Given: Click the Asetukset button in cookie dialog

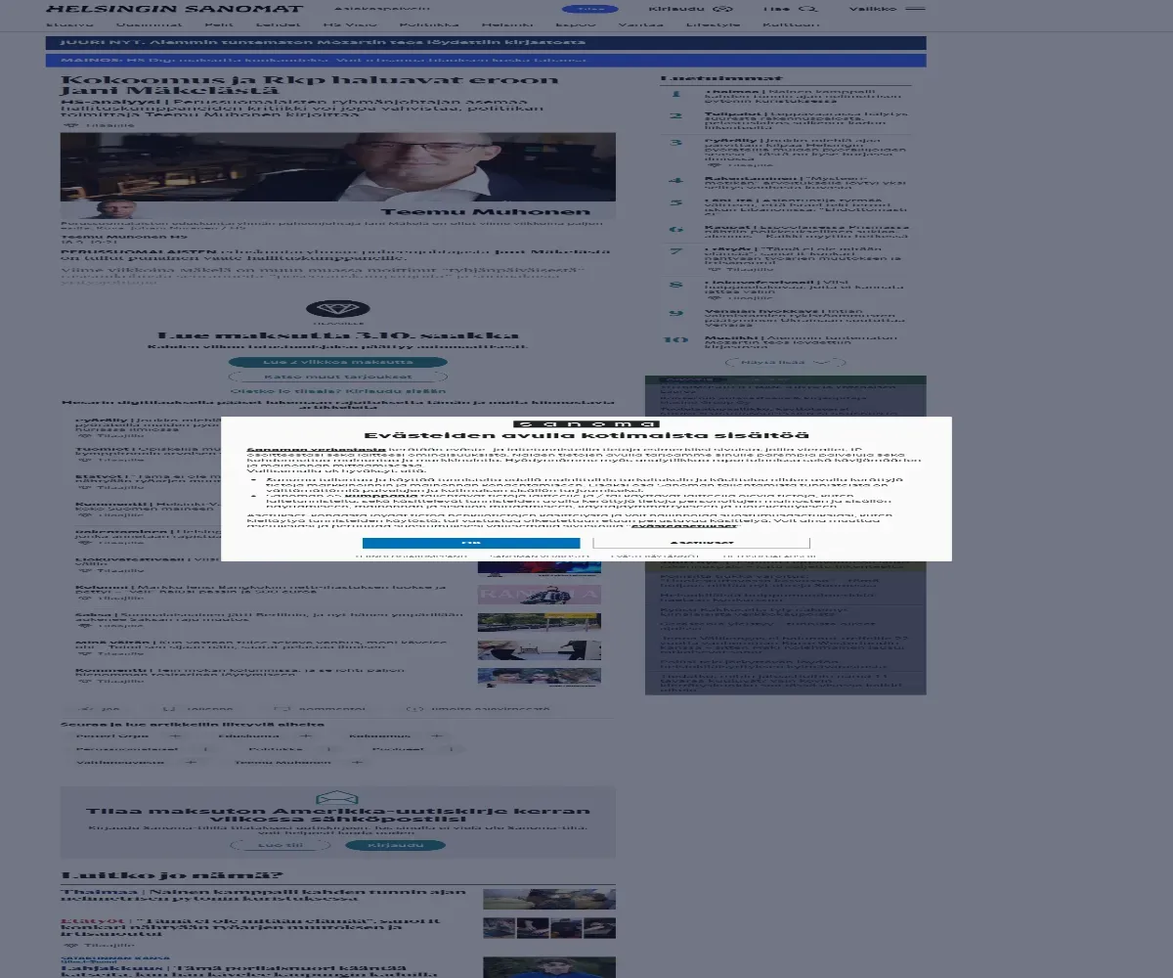Looking at the screenshot, I should 701,542.
